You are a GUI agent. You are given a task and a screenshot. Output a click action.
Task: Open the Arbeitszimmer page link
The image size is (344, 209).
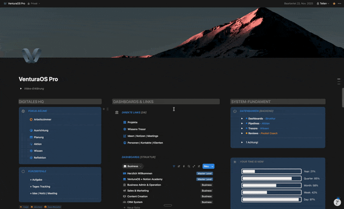[x=42, y=119]
